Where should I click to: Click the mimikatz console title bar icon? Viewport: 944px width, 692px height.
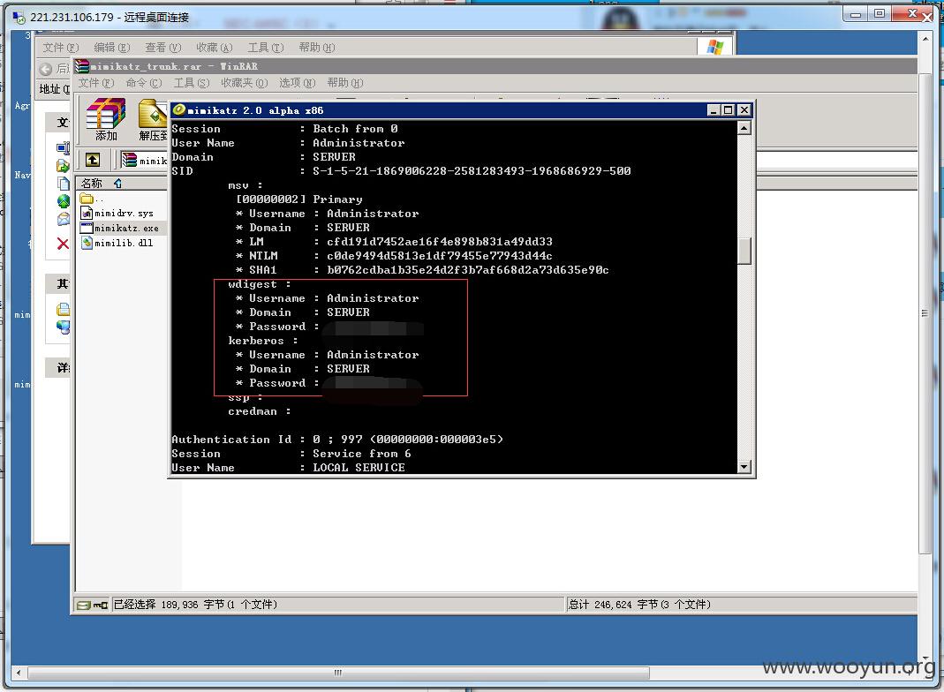coord(178,109)
